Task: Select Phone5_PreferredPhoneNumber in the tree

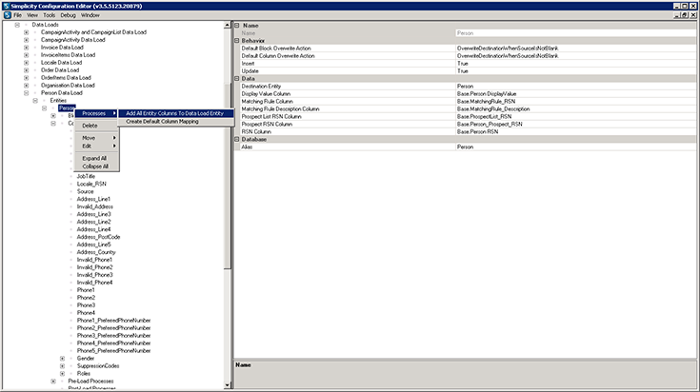Action: pos(114,351)
